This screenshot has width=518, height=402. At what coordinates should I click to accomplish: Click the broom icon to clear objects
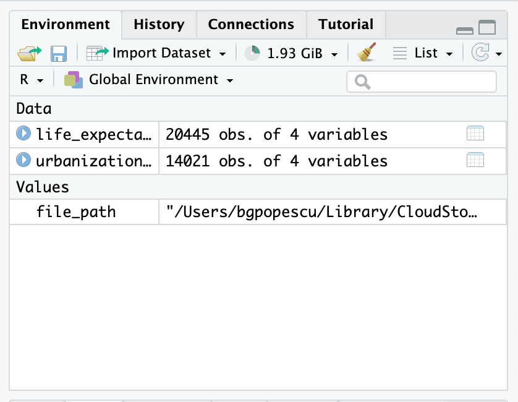[x=367, y=53]
